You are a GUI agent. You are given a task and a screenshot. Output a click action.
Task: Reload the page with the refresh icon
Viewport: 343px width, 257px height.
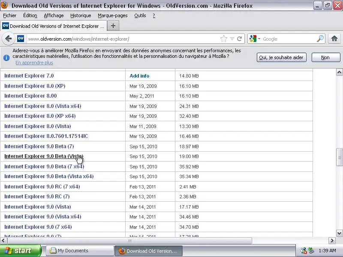[240, 39]
